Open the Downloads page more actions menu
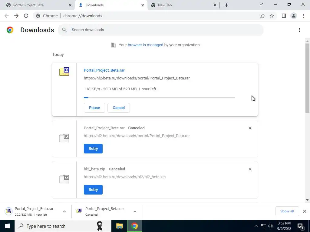 point(300,30)
